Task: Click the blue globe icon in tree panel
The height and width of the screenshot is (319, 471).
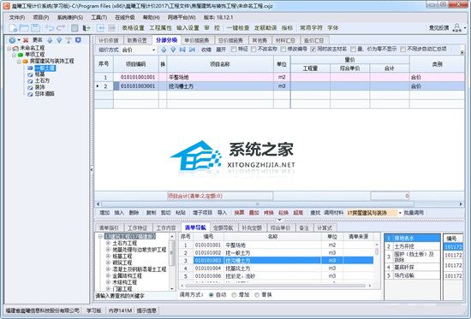Action: 12,40
